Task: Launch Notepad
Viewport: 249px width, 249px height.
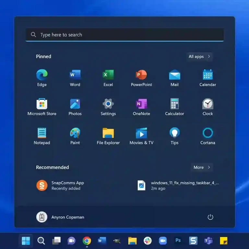Action: [x=42, y=136]
